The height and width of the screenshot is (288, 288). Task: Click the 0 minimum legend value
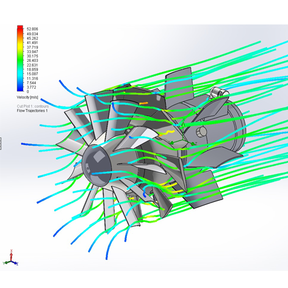[28, 92]
